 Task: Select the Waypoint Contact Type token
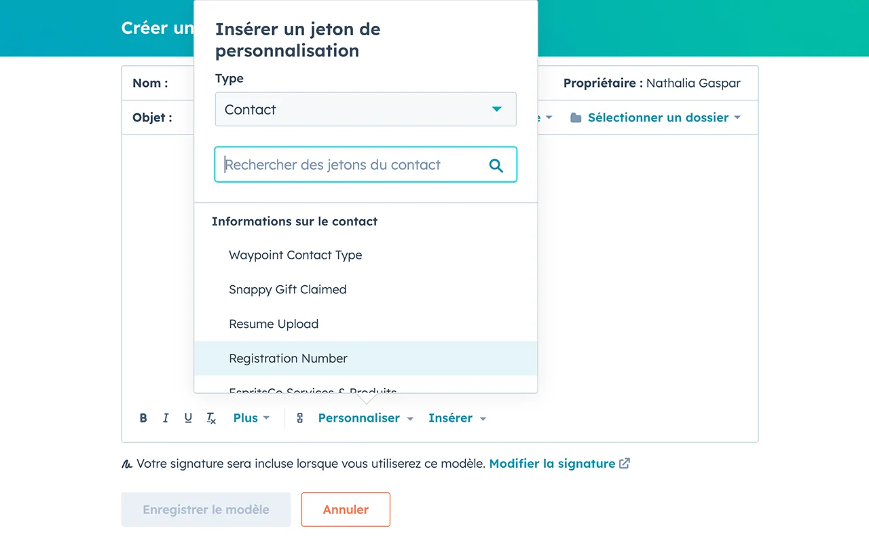tap(295, 255)
